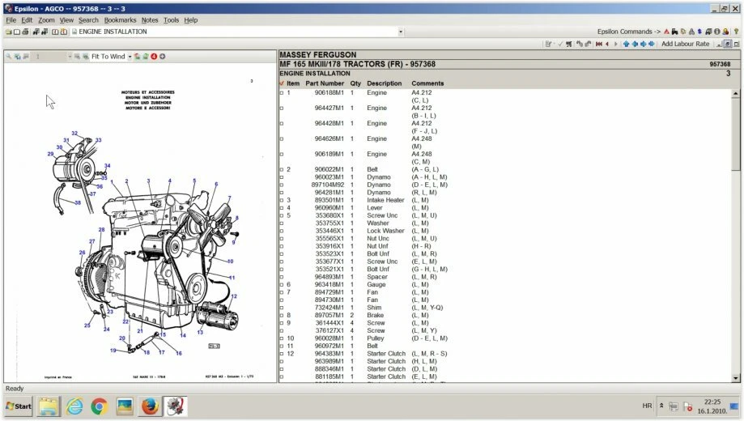This screenshot has width=744, height=421.
Task: Click the info circle icon in Epsilon Commands
Action: click(717, 32)
